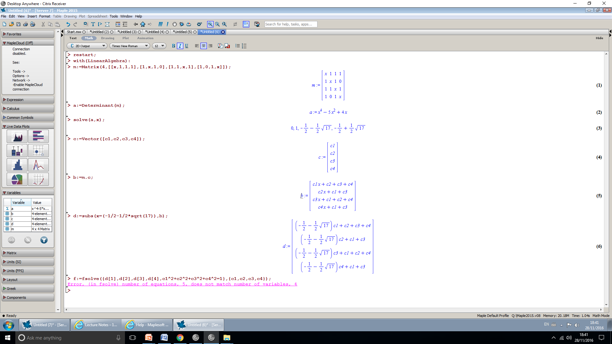Redo the last undone action
612x344 pixels.
click(x=75, y=24)
